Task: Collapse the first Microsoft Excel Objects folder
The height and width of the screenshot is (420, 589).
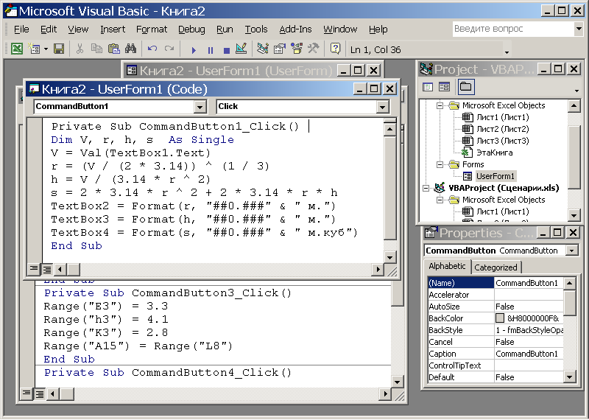Action: pyautogui.click(x=440, y=105)
